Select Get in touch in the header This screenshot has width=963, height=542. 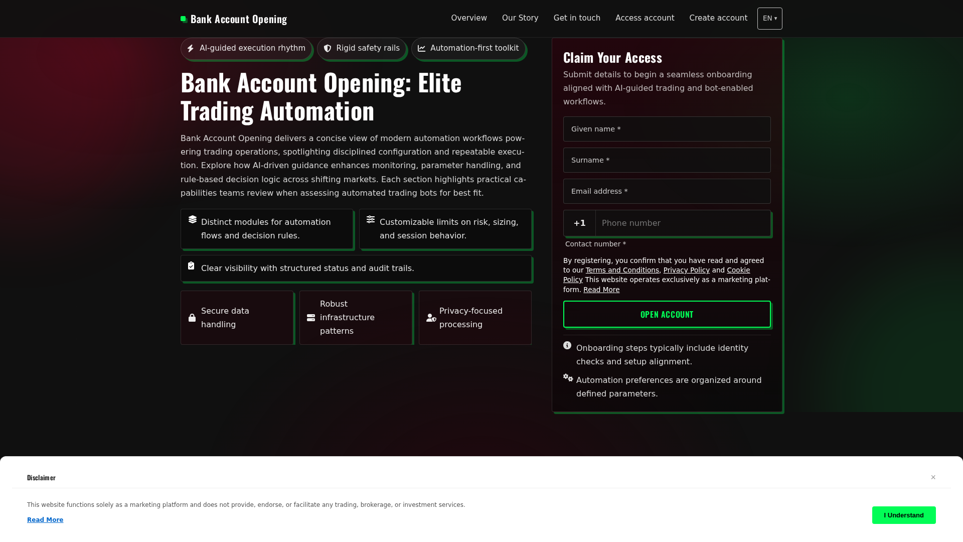577,18
